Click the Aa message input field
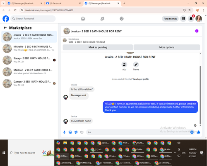207x166 pixels. tap(138, 132)
